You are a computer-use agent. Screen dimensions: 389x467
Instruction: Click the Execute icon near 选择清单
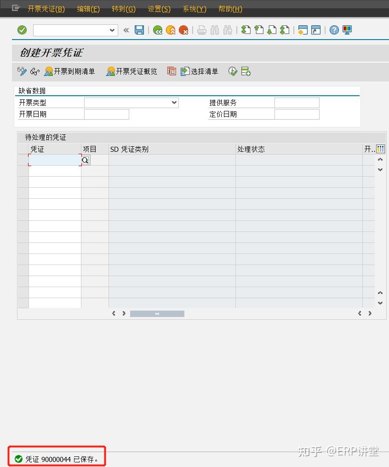click(233, 71)
